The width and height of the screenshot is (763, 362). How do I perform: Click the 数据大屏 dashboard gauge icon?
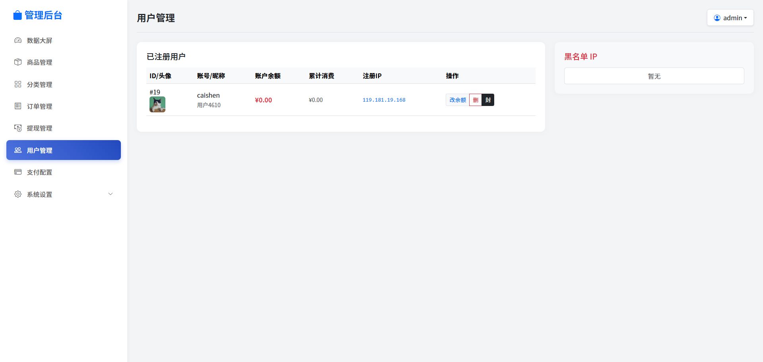pyautogui.click(x=18, y=40)
